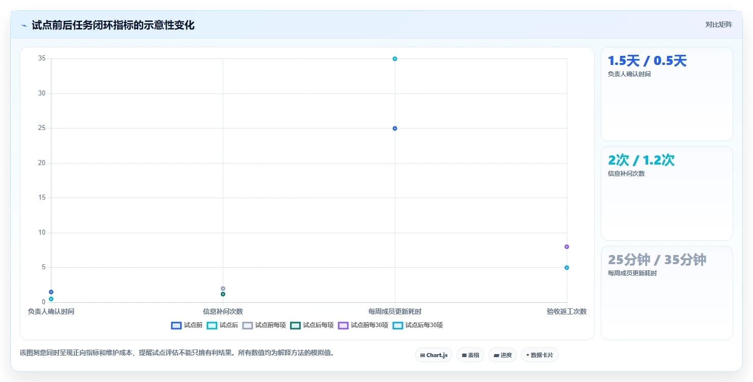Toggle the 试点前 legend entry
The image size is (753, 382).
click(x=187, y=325)
